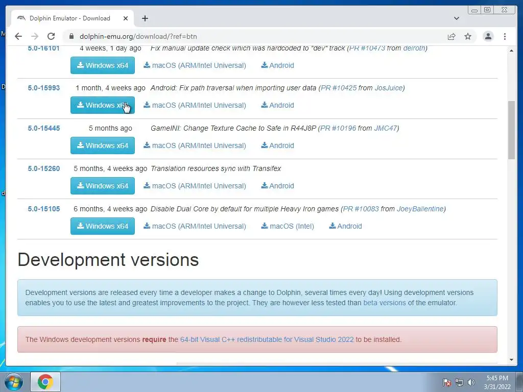The width and height of the screenshot is (523, 392).
Task: Download Android build for 5.0-15993
Action: coord(277,105)
